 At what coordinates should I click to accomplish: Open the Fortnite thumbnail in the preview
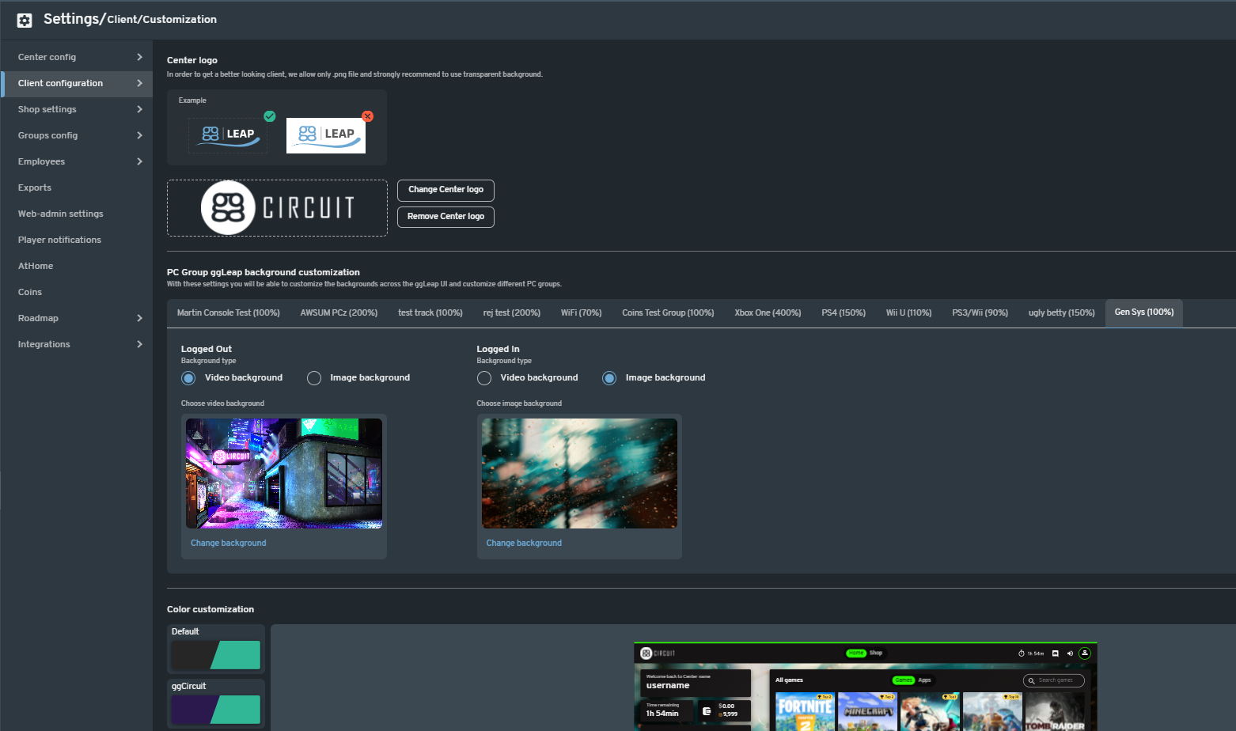(x=804, y=710)
